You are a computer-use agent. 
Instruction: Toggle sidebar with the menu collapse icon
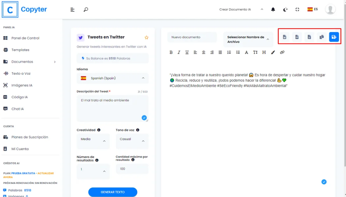tap(72, 10)
